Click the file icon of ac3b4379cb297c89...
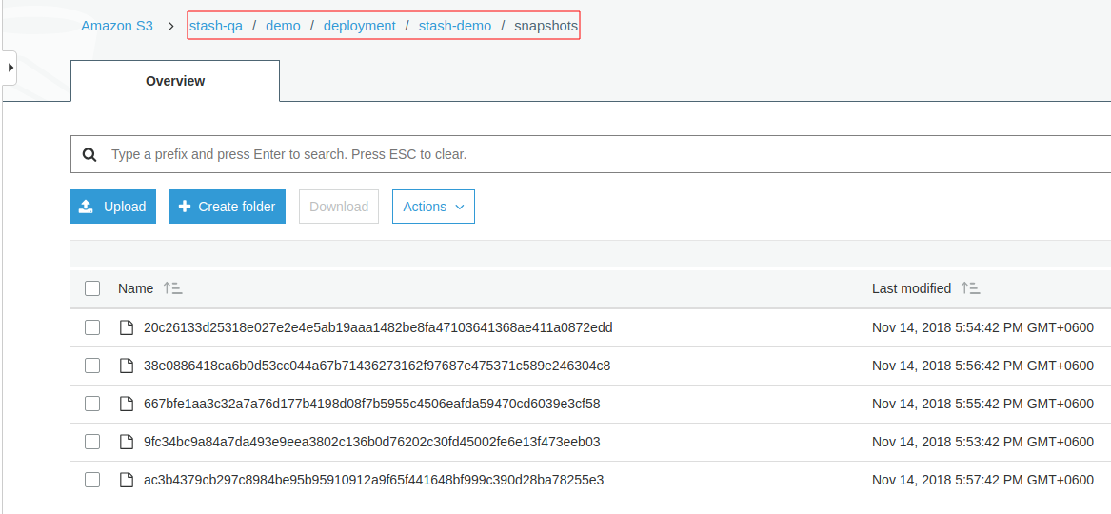Screen dimensions: 1111x514 click(126, 480)
